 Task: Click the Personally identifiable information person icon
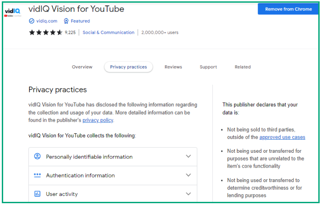point(37,156)
